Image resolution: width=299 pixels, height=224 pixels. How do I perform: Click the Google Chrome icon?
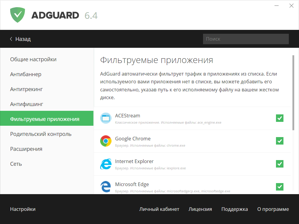coord(106,141)
